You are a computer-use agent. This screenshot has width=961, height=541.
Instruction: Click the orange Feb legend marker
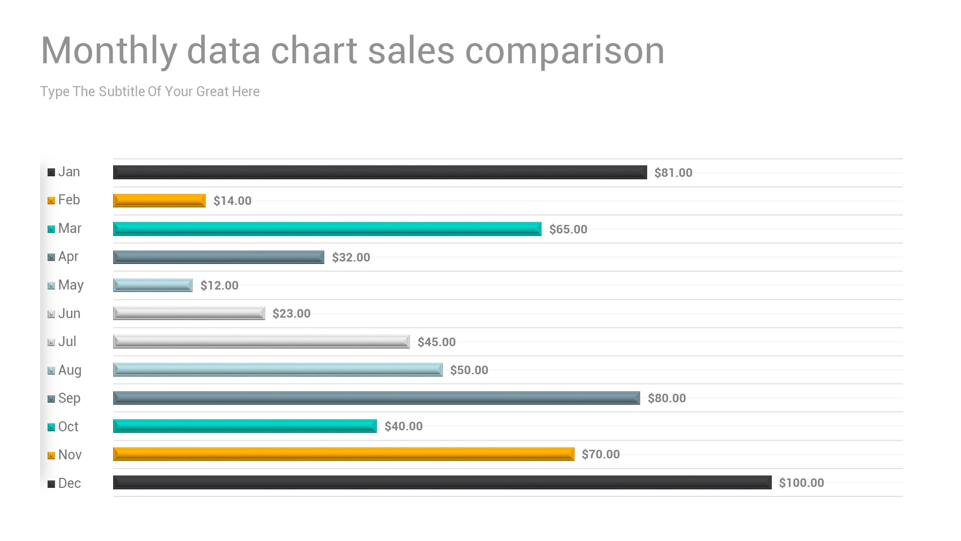(x=51, y=201)
